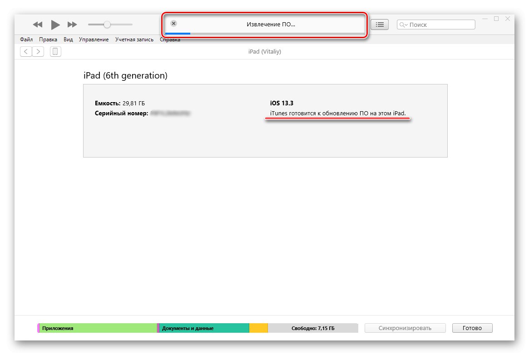Adjust the volume slider knob
The width and height of the screenshot is (529, 355).
pos(107,25)
